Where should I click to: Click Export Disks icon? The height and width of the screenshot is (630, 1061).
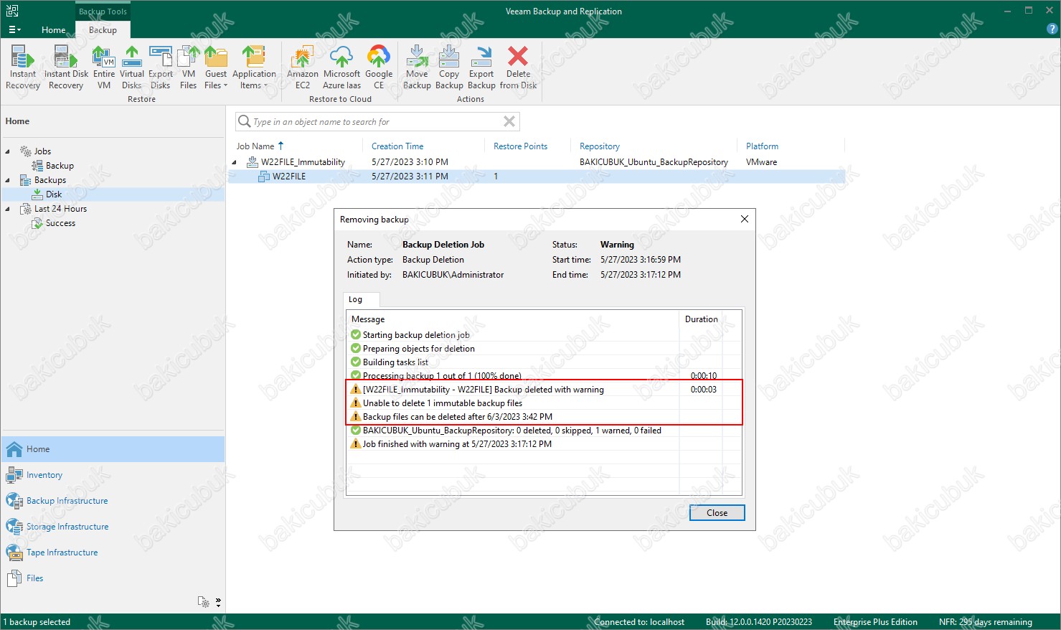click(x=161, y=67)
